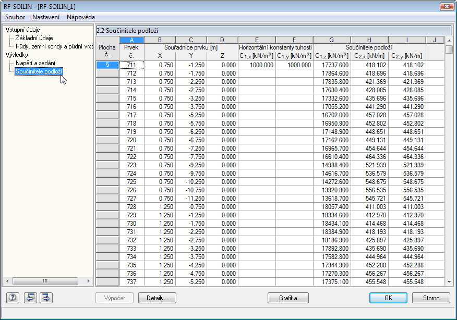This screenshot has width=457, height=320.
Task: Click C1,x value 1000.000 in column E
Action: click(x=257, y=65)
